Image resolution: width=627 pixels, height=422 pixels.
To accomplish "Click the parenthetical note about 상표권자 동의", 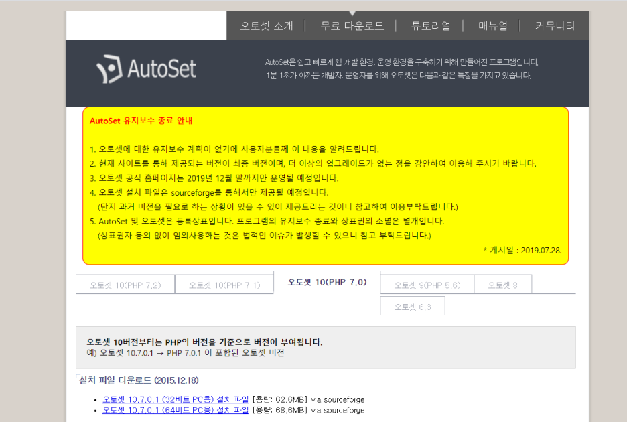I will (x=265, y=236).
